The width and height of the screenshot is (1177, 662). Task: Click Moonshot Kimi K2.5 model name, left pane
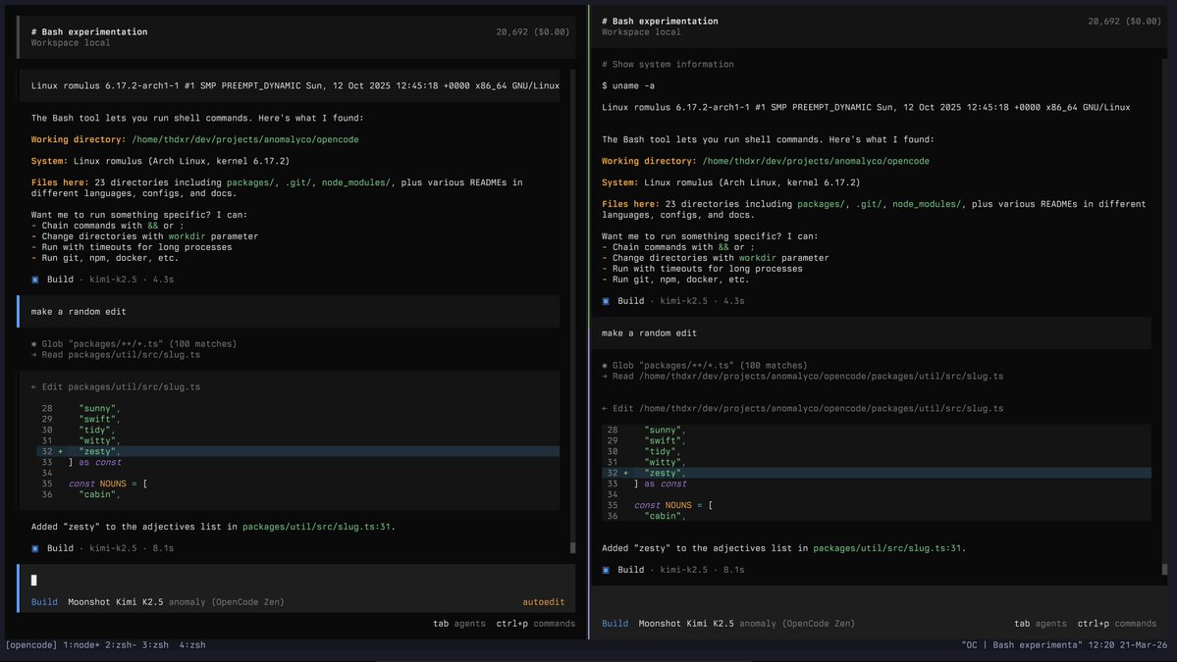pyautogui.click(x=116, y=602)
